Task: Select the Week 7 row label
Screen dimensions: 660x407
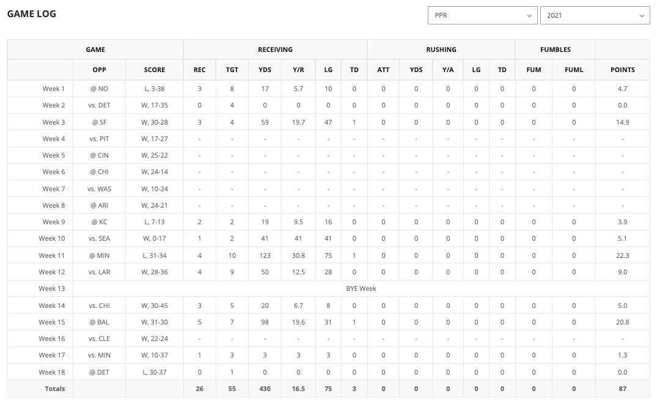Action: click(x=53, y=189)
